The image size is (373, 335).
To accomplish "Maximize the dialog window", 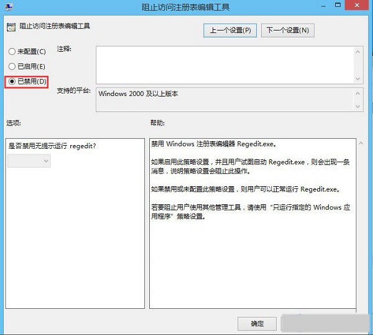I will [338, 5].
